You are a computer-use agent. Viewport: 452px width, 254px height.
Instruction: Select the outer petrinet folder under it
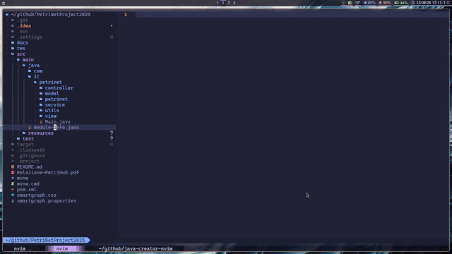50,83
